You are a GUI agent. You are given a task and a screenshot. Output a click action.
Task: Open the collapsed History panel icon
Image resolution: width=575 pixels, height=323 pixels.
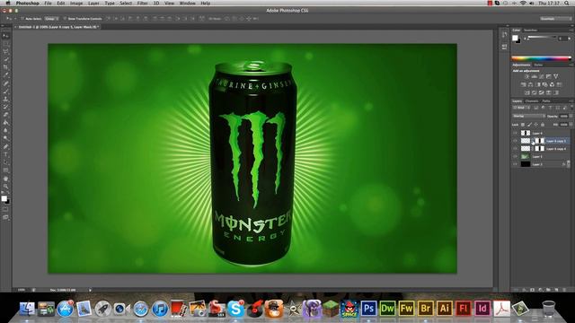point(505,35)
